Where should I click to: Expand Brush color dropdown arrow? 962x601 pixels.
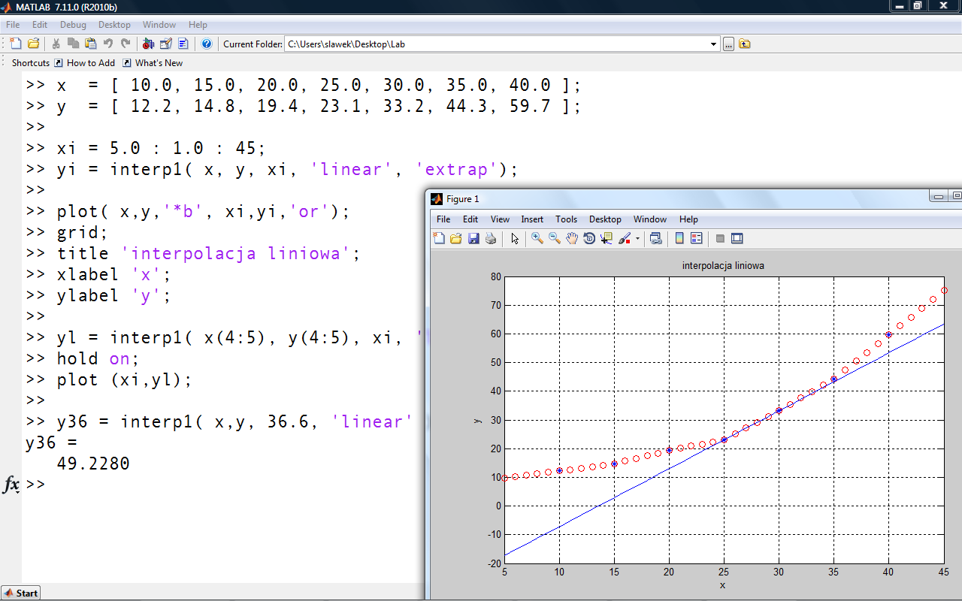(637, 239)
